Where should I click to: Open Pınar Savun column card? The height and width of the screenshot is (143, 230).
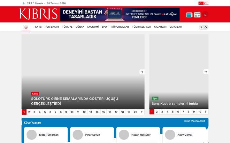pos(92,135)
